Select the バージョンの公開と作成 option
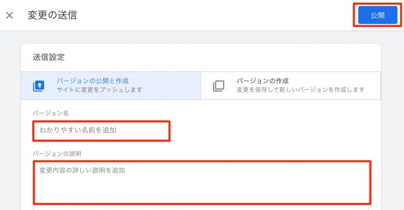Image resolution: width=404 pixels, height=210 pixels. (111, 86)
